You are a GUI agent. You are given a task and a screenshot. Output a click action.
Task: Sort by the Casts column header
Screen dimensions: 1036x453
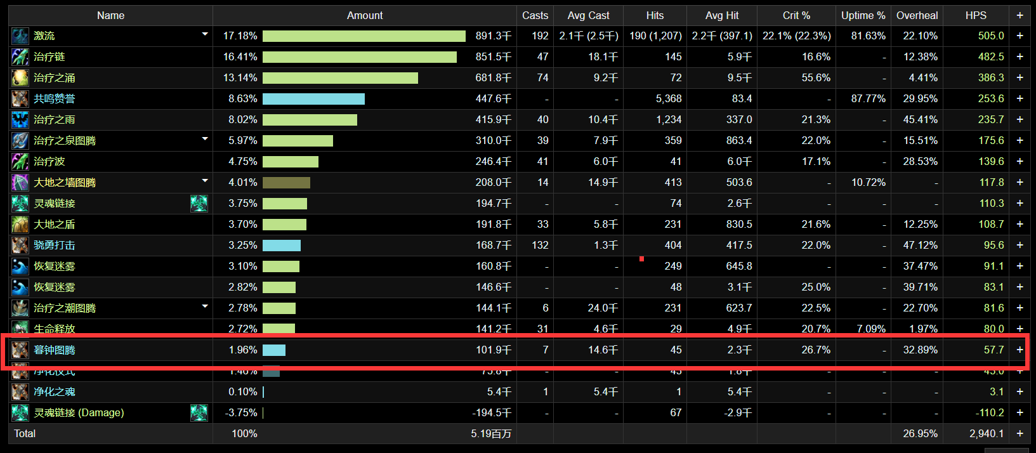click(x=535, y=15)
